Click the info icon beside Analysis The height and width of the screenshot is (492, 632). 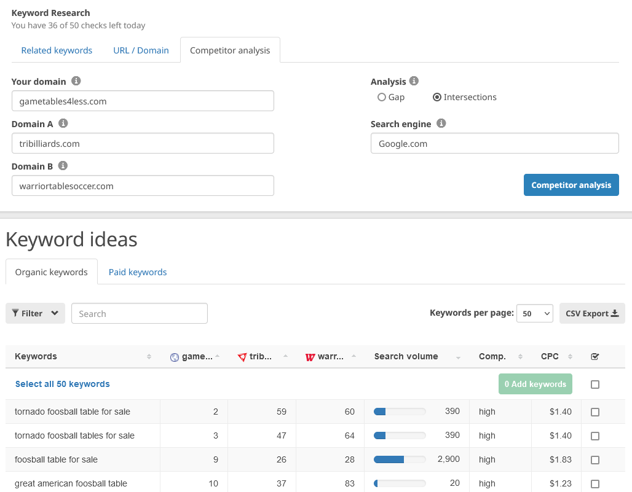414,81
